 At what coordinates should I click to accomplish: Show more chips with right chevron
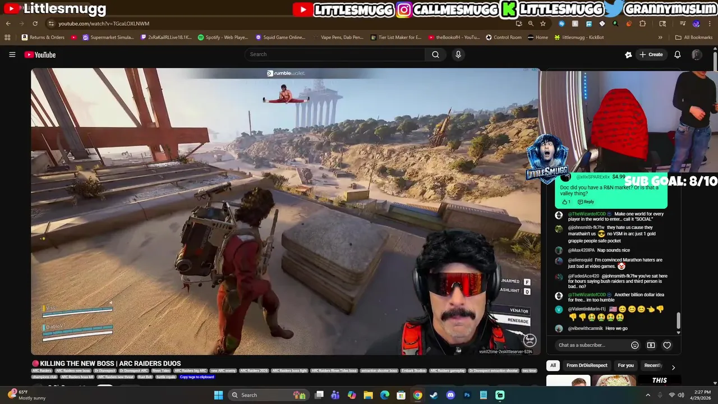pyautogui.click(x=673, y=367)
